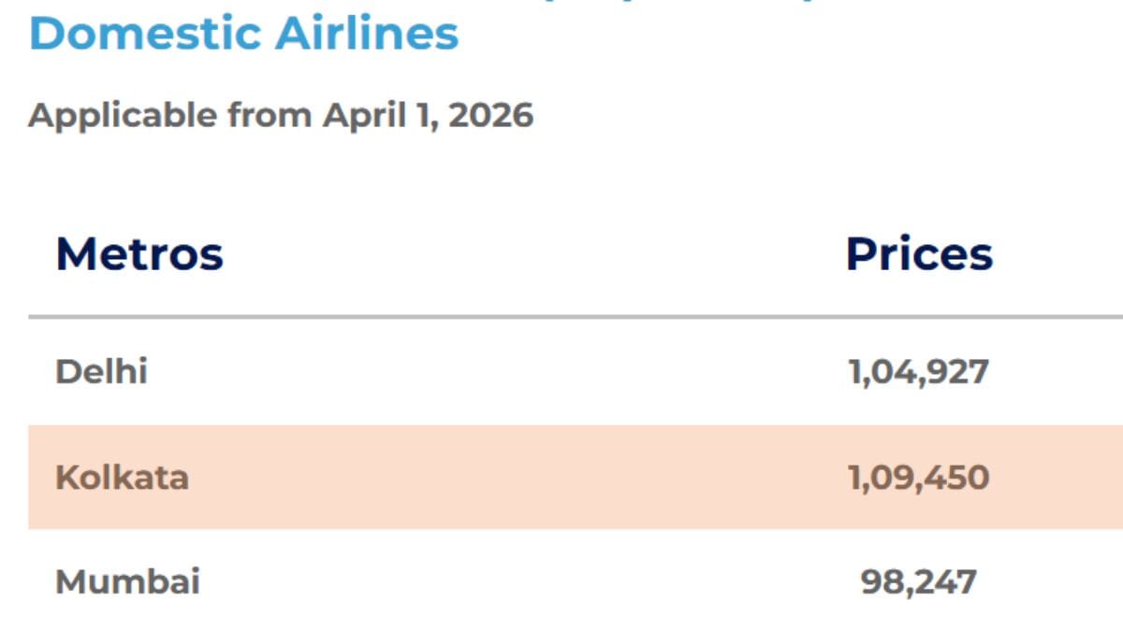Click the Delhi metro name

coord(101,372)
